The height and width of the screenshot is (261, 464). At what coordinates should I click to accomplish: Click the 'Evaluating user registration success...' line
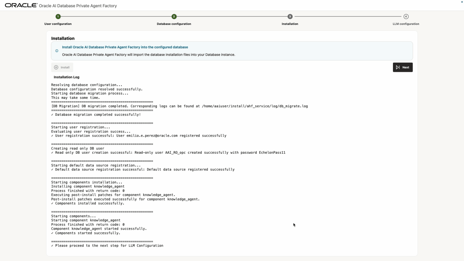click(x=91, y=131)
